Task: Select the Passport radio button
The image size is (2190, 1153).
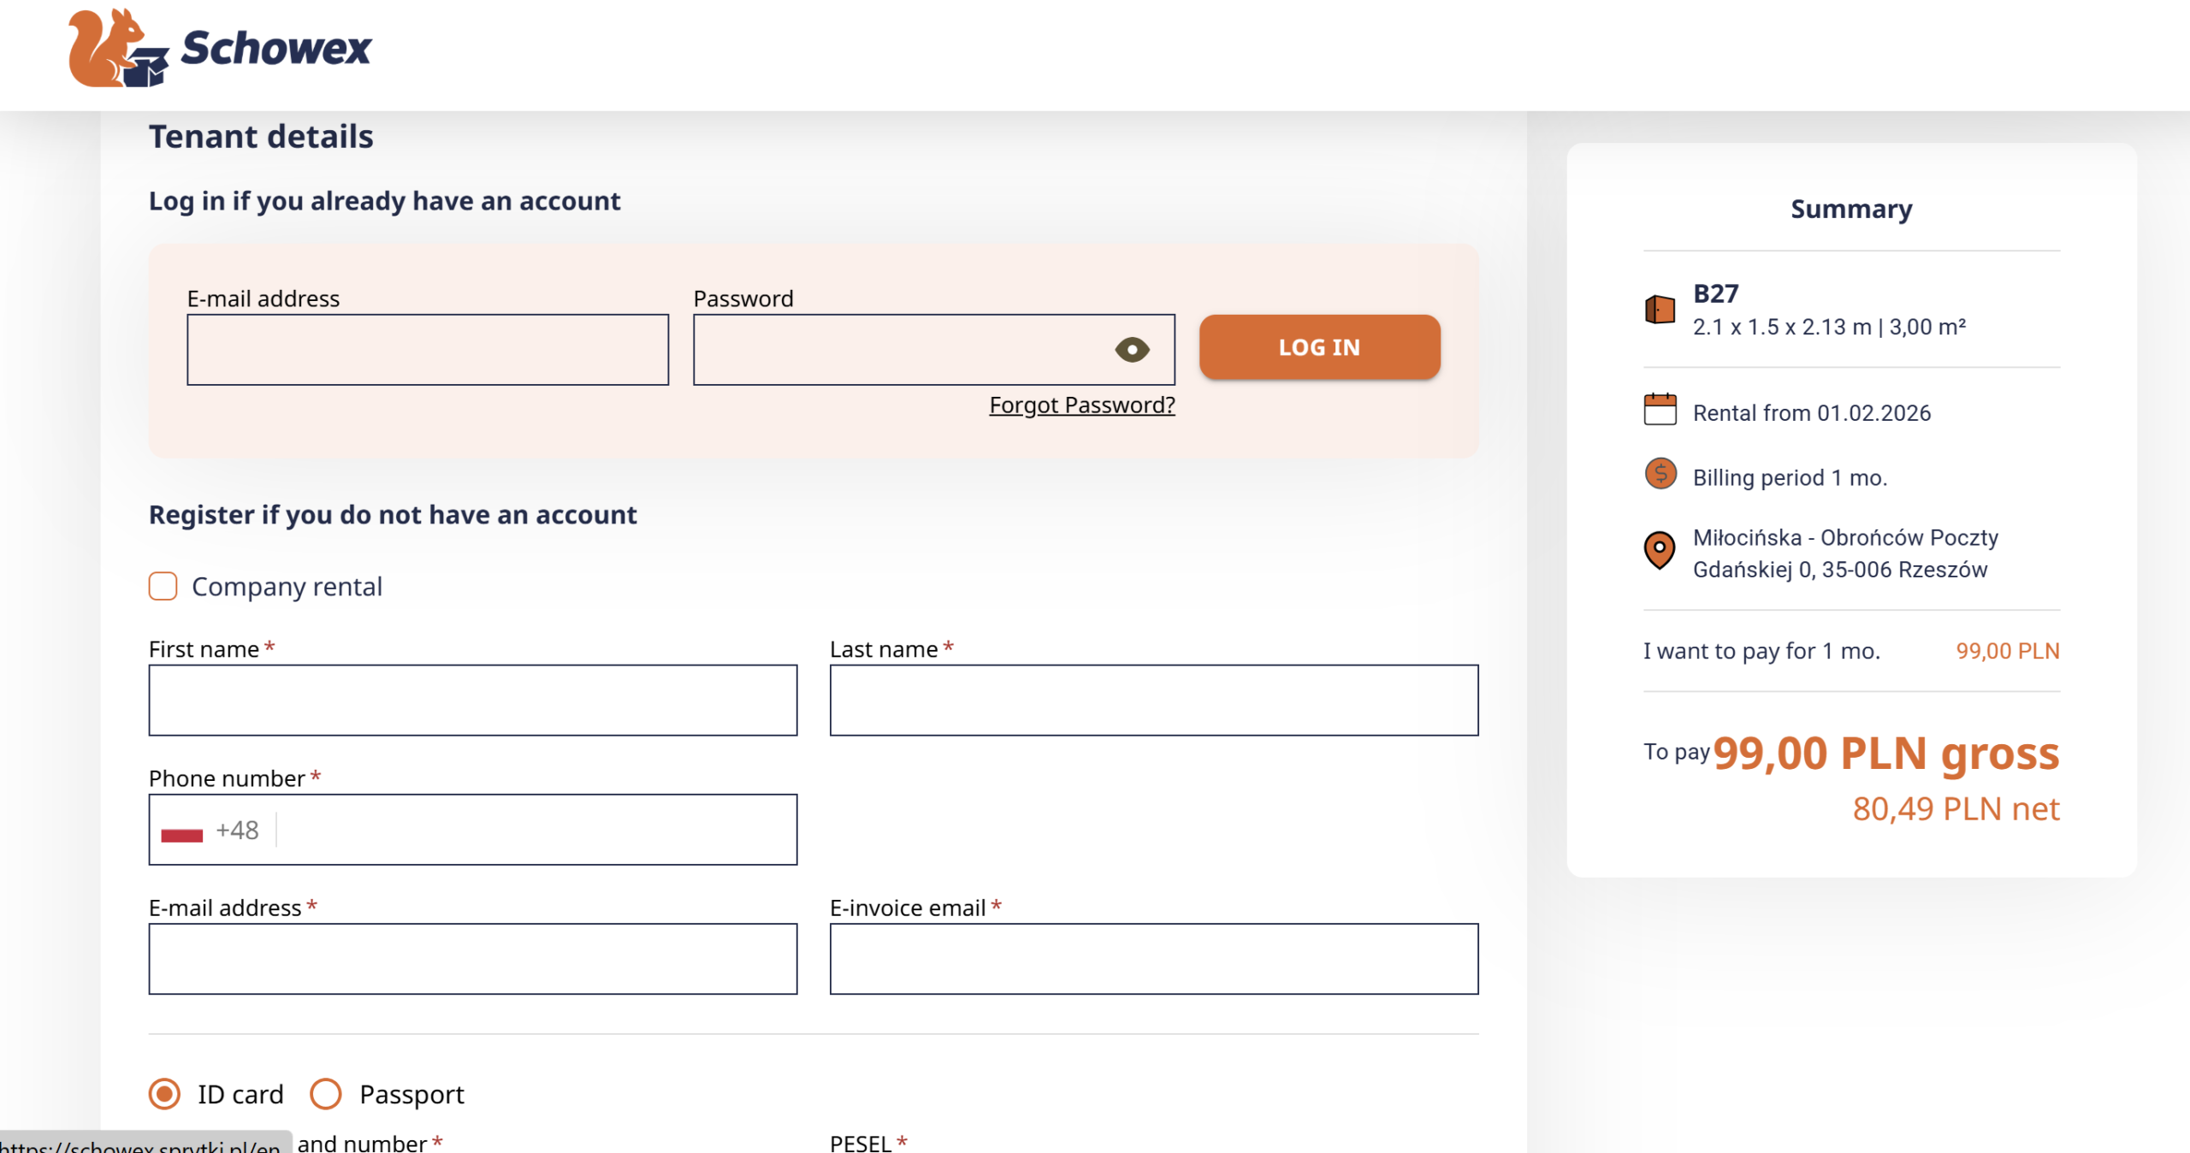Action: point(326,1094)
